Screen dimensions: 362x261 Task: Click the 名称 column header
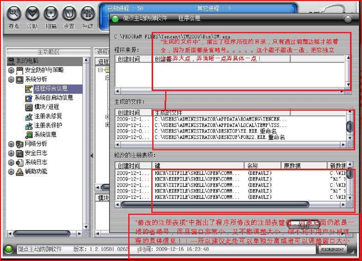(x=262, y=165)
